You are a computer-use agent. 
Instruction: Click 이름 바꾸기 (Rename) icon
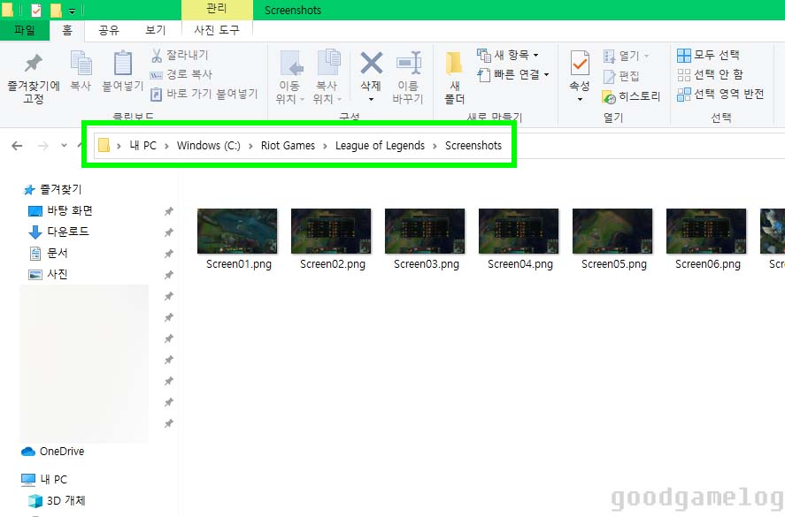coord(408,77)
